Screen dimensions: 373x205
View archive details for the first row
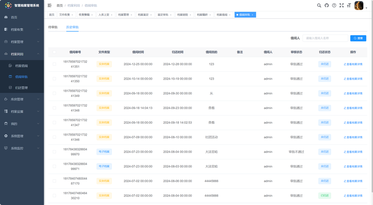[x=353, y=64]
